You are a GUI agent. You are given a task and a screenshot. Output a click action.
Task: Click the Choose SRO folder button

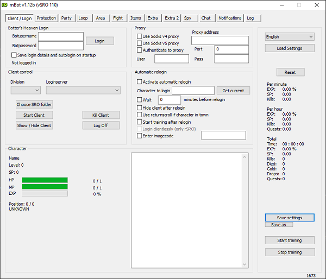(x=34, y=104)
